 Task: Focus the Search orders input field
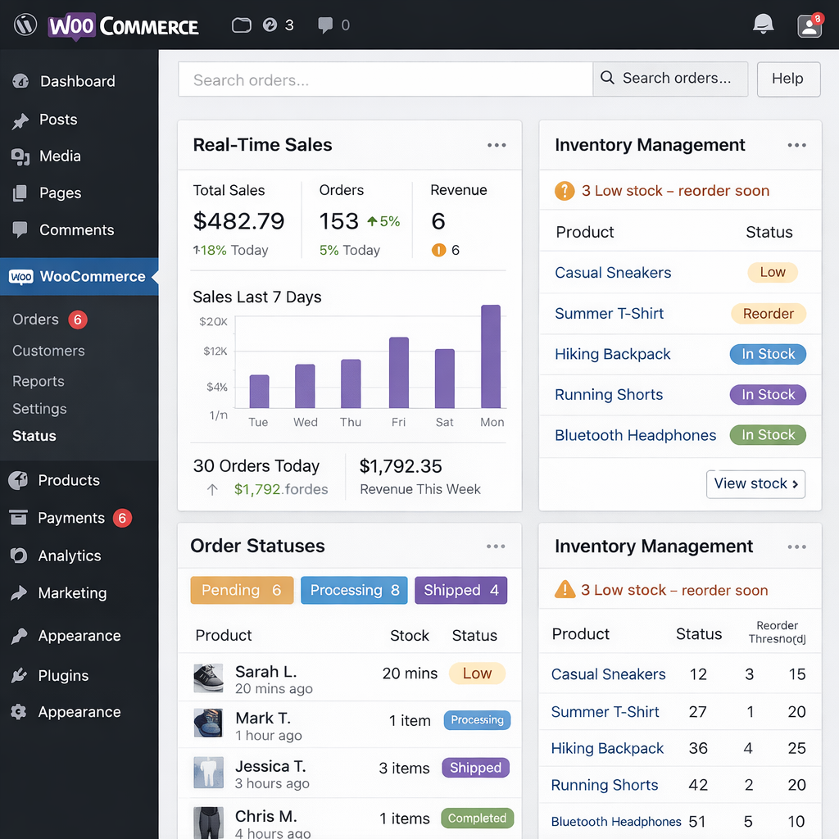point(385,80)
